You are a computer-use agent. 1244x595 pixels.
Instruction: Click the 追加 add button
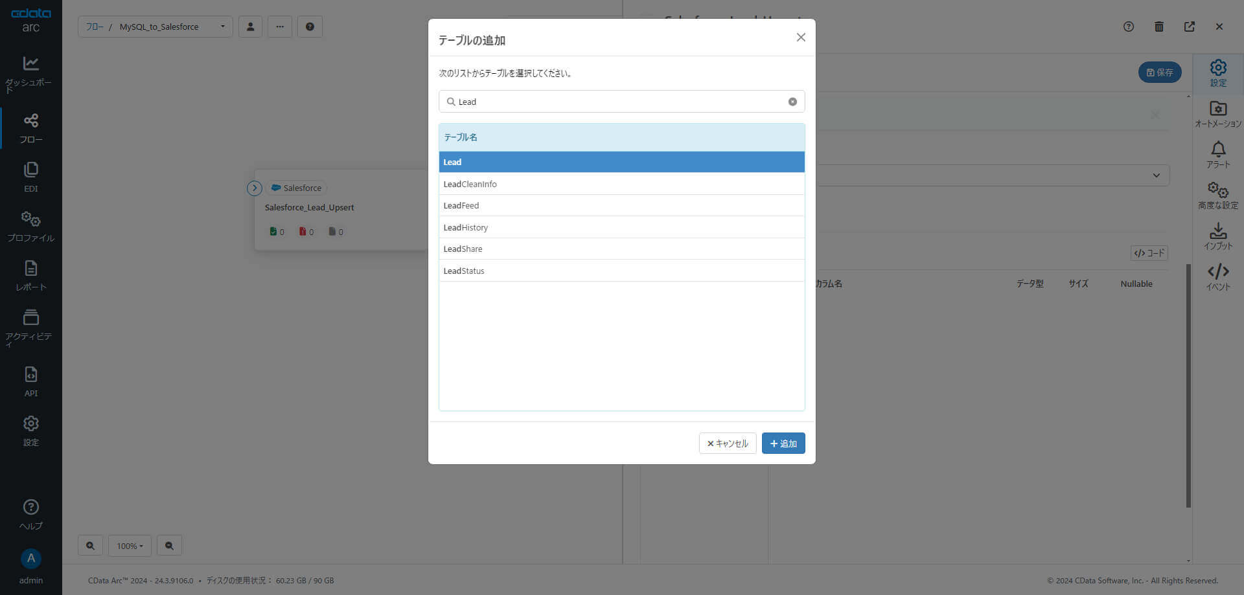(783, 443)
